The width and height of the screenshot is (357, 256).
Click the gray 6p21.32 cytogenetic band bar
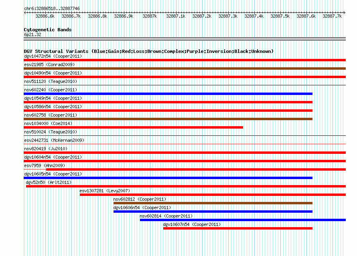click(x=185, y=39)
